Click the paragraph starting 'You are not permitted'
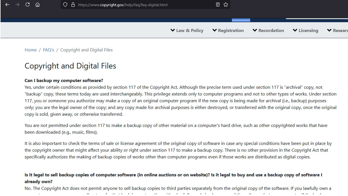Viewport: 348px width, 196px height. click(176, 129)
